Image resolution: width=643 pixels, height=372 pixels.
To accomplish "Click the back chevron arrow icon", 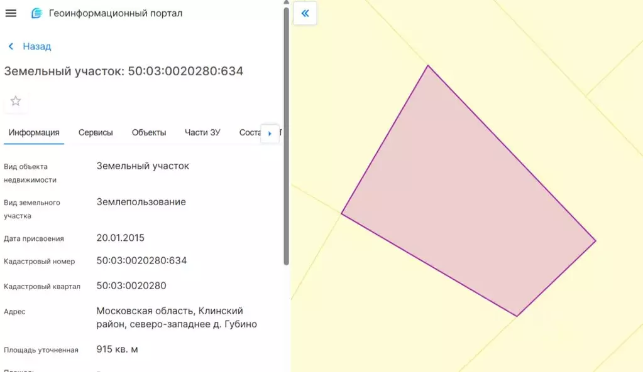I will point(11,46).
